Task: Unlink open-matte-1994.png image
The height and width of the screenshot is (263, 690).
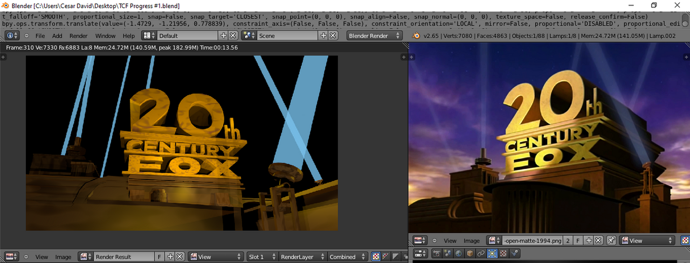Action: 597,240
